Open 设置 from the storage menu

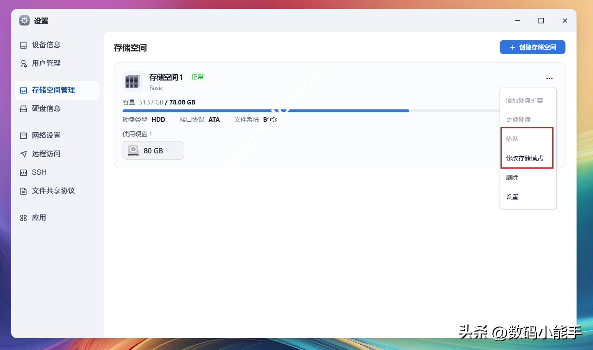pyautogui.click(x=528, y=197)
